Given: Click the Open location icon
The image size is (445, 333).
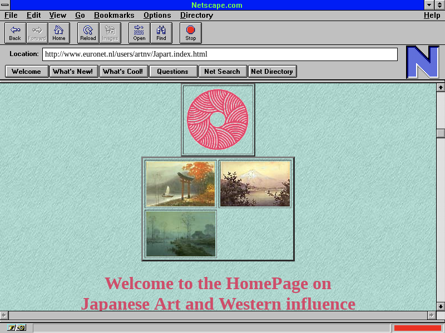Looking at the screenshot, I should 139,33.
